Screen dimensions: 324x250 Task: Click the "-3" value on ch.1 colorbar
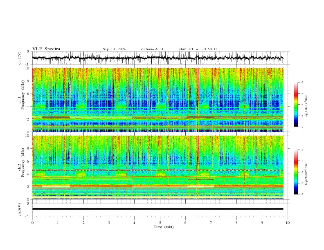point(301,82)
